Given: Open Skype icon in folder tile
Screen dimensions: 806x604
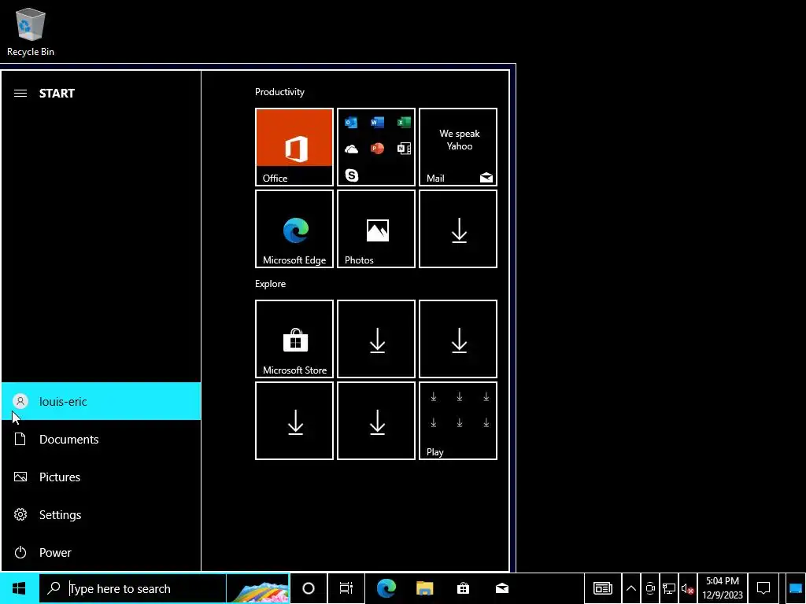Looking at the screenshot, I should [351, 175].
